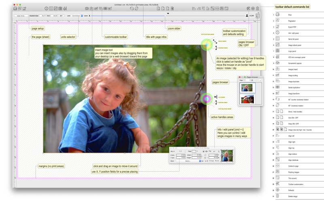Toggle eye visibility icon in info panel

(x=207, y=151)
